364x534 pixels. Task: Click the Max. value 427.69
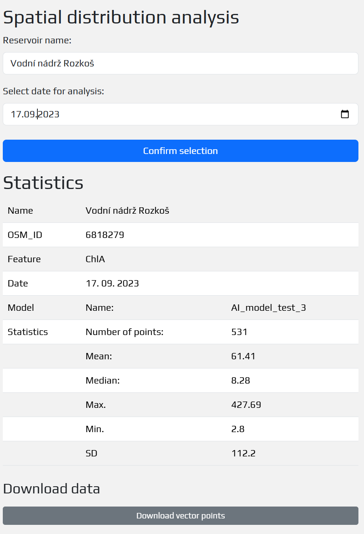pyautogui.click(x=246, y=405)
